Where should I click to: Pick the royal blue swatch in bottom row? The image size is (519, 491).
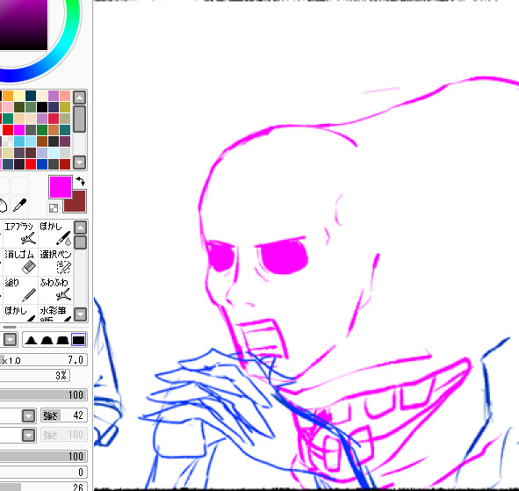tap(42, 164)
